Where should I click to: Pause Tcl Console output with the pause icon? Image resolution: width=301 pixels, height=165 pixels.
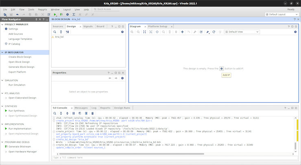tap(74, 114)
